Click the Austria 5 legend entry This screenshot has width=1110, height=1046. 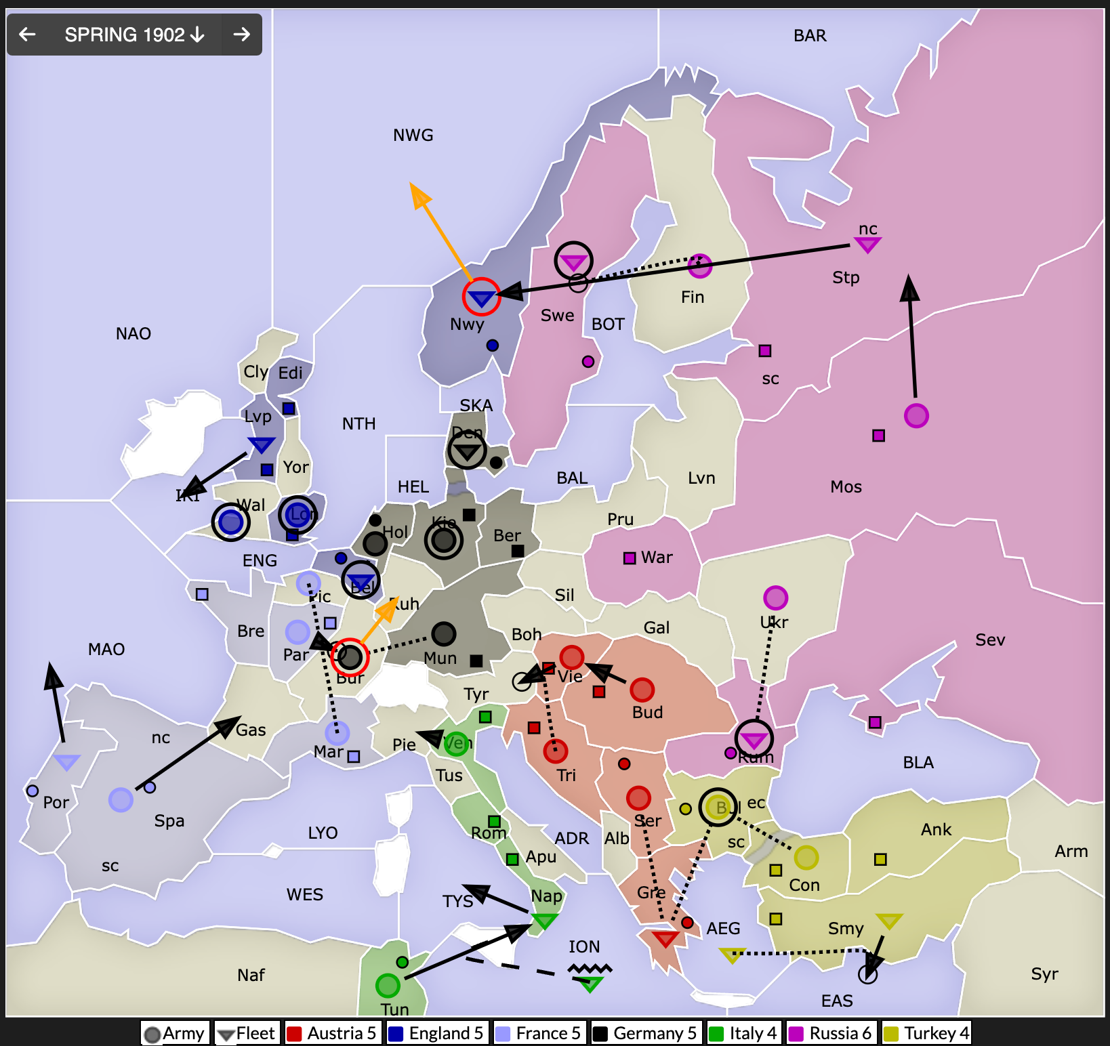point(332,1033)
